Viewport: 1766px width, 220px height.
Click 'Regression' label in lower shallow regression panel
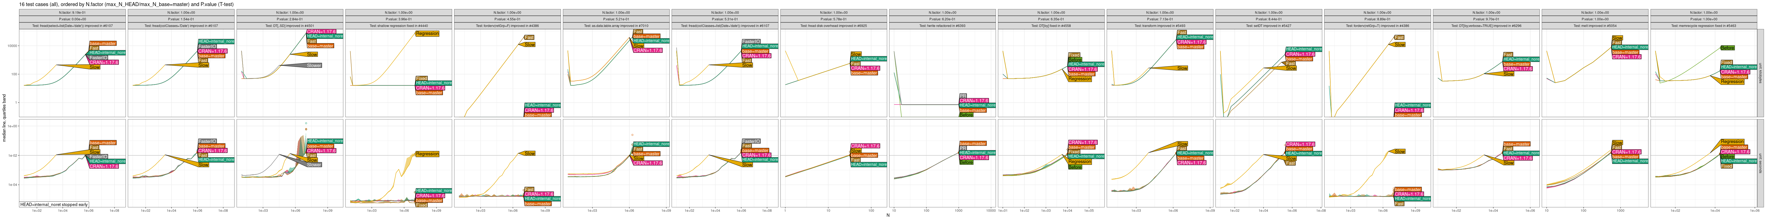click(427, 154)
